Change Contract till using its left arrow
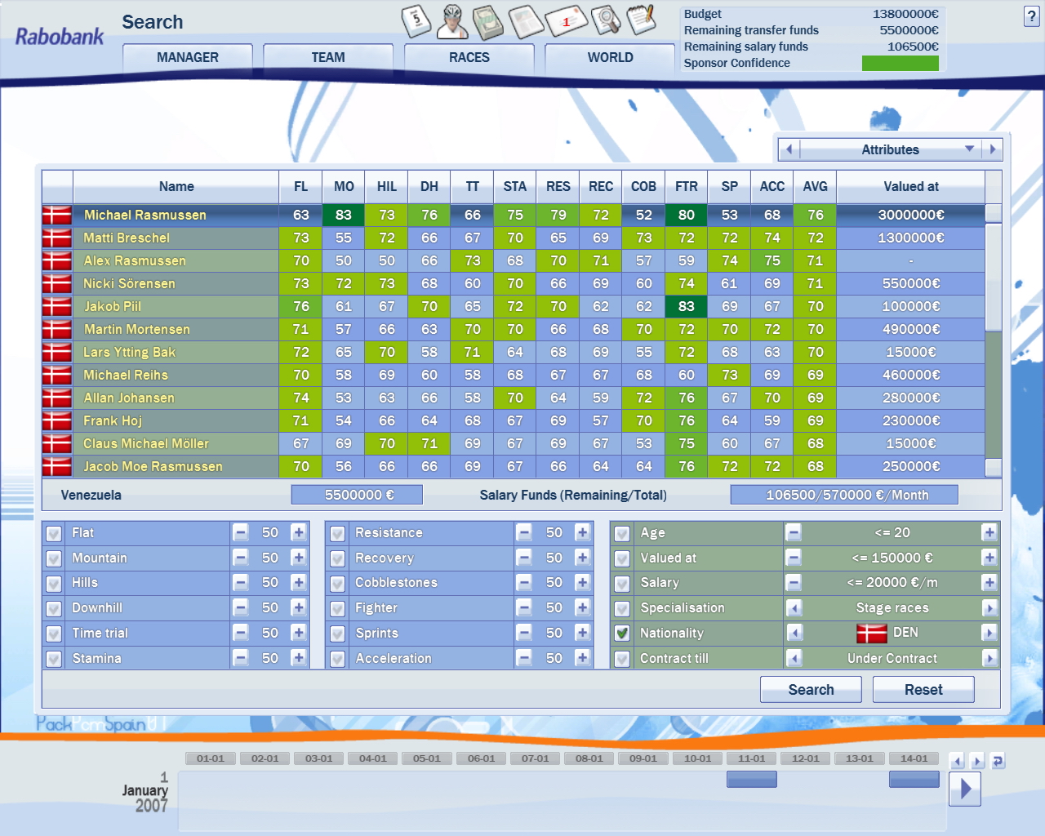 [x=794, y=659]
